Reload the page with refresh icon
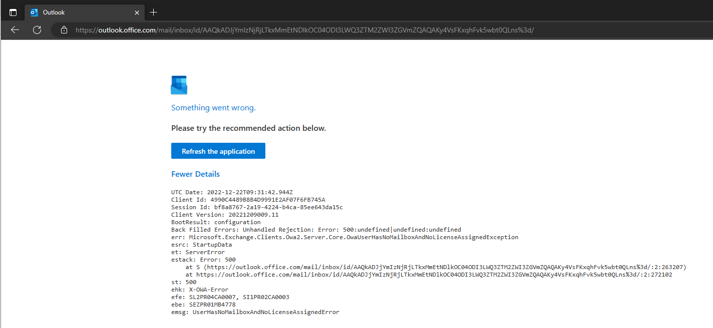Image resolution: width=713 pixels, height=328 pixels. pos(37,30)
